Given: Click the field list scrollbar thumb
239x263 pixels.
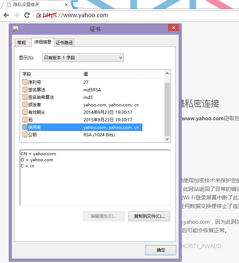Looking at the screenshot, I should coord(167,109).
